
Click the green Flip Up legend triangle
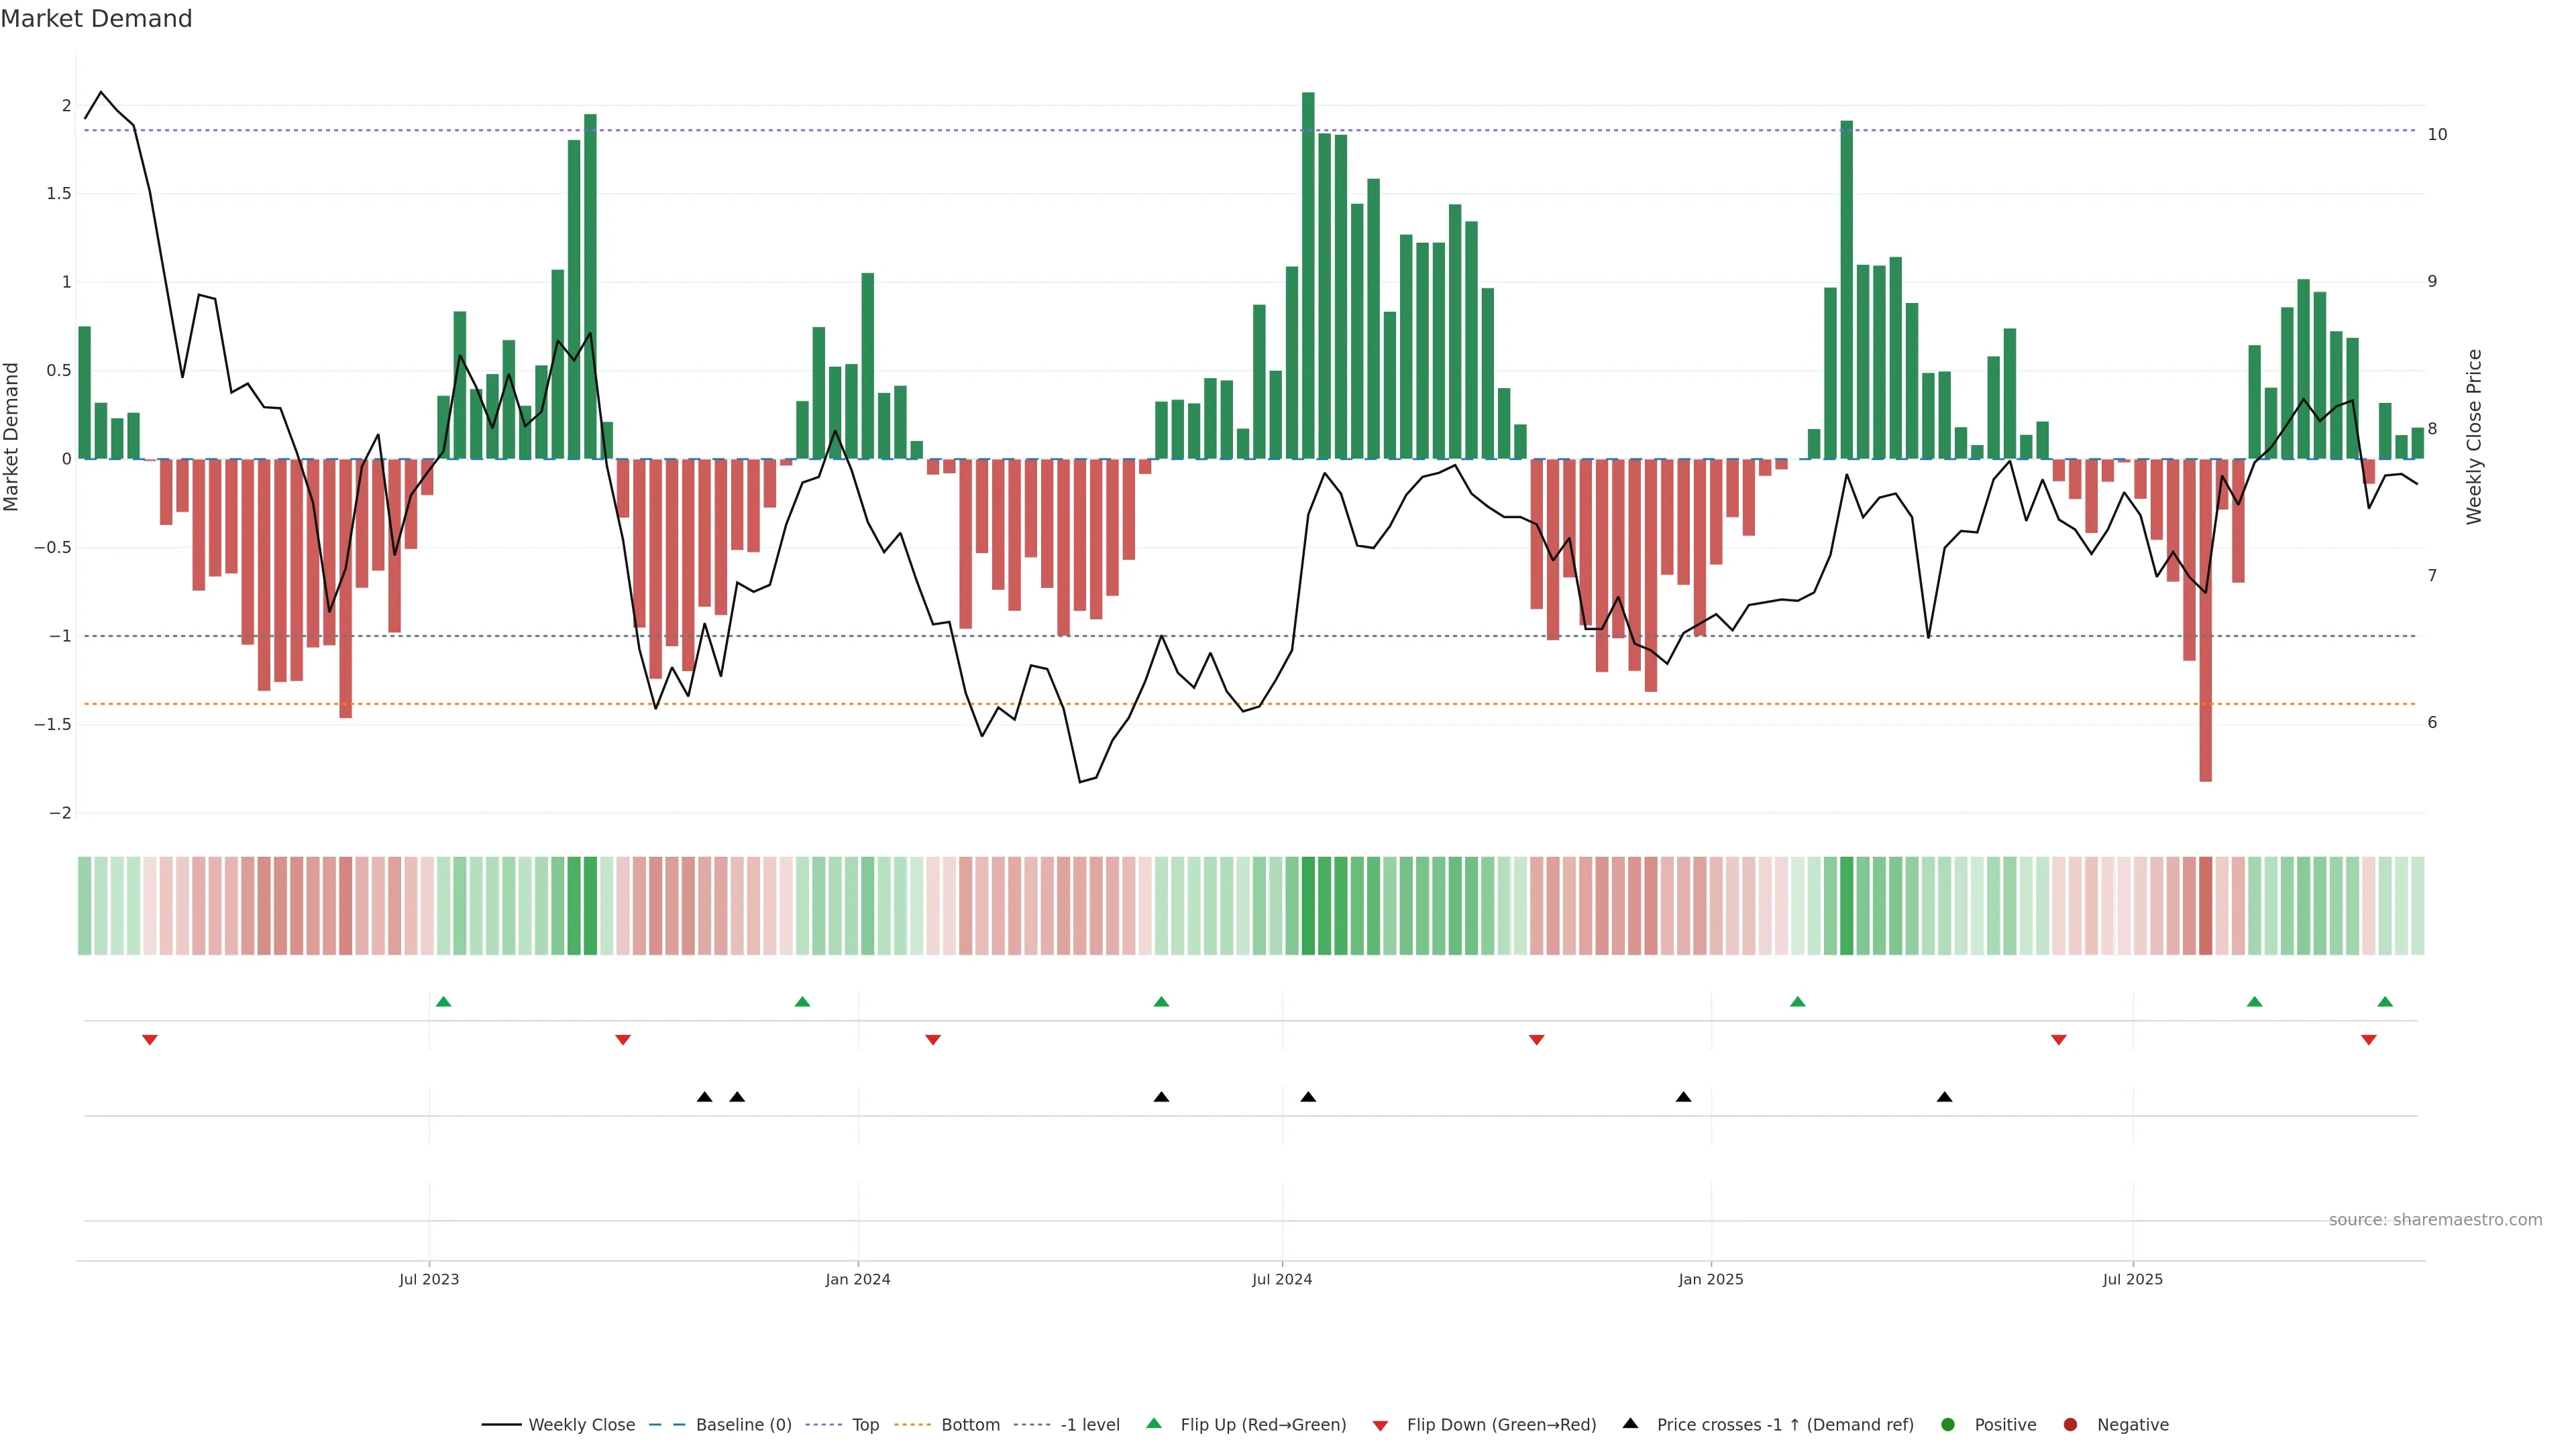(1154, 1424)
